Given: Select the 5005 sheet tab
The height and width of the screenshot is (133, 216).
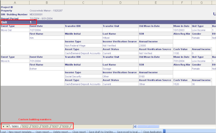Looking at the screenshot, I should (x=45, y=127).
